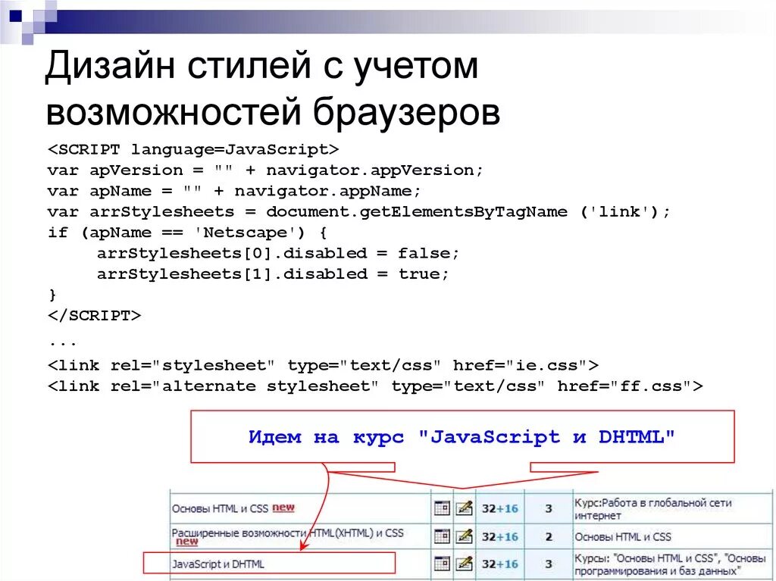Screen dimensions: 776x581
Task: Click the new badge under Расширенные возможности
Action: (187, 542)
